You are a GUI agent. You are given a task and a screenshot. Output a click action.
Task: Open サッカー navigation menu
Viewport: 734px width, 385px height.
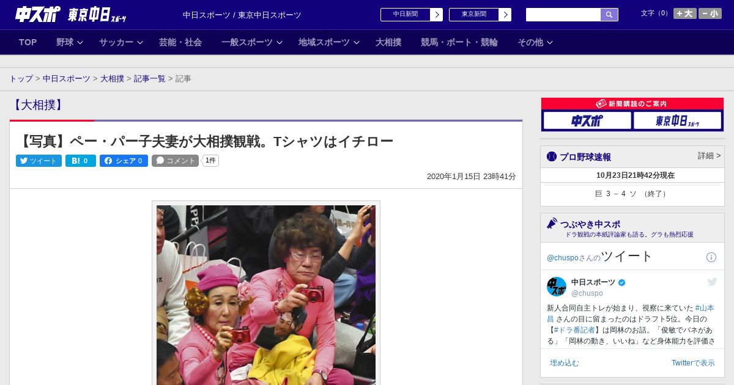pyautogui.click(x=116, y=42)
